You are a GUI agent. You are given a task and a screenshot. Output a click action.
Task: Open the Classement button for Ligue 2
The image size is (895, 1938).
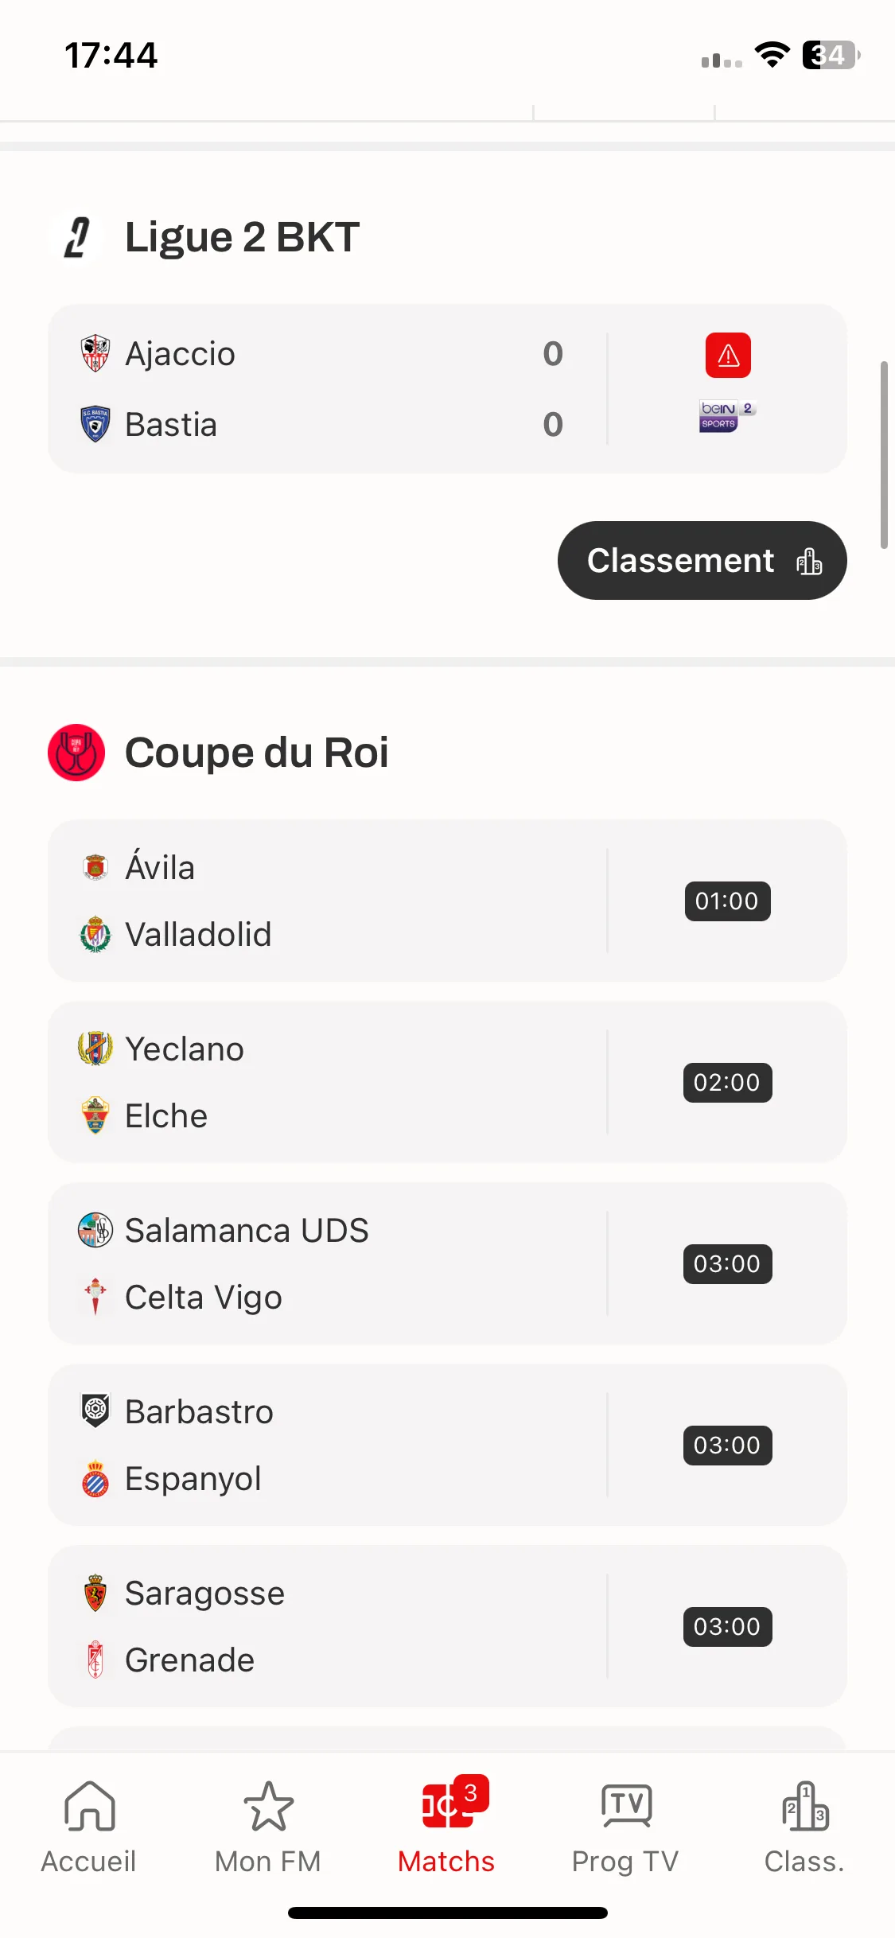702,561
